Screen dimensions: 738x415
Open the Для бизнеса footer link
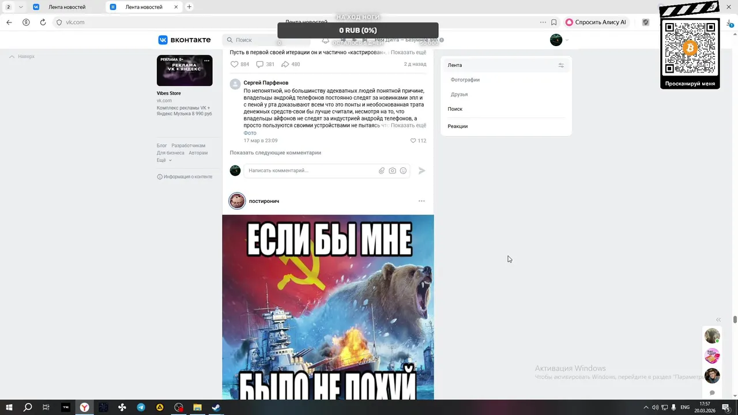coord(171,153)
